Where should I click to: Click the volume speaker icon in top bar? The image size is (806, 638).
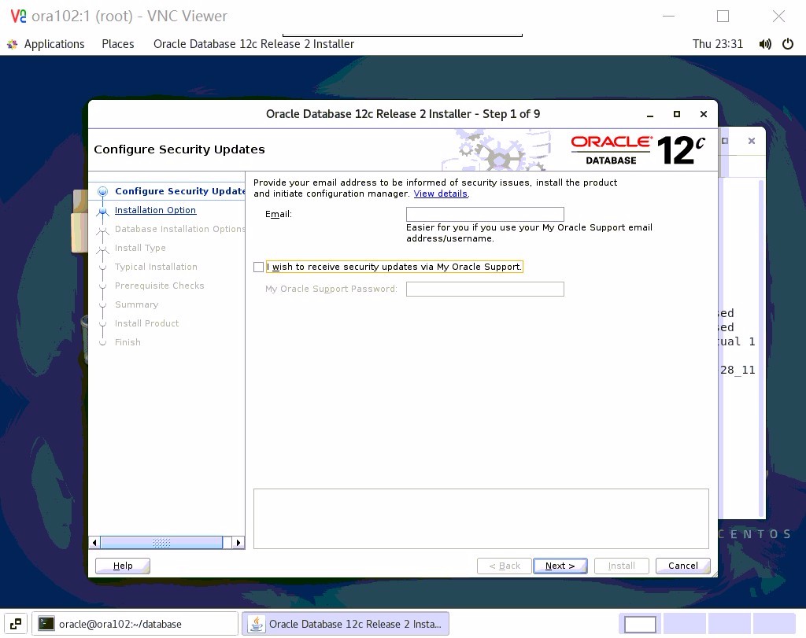pos(765,44)
